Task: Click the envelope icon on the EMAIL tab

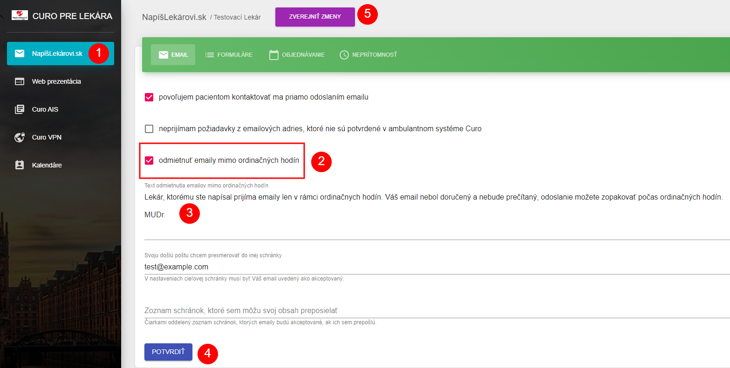Action: point(163,55)
